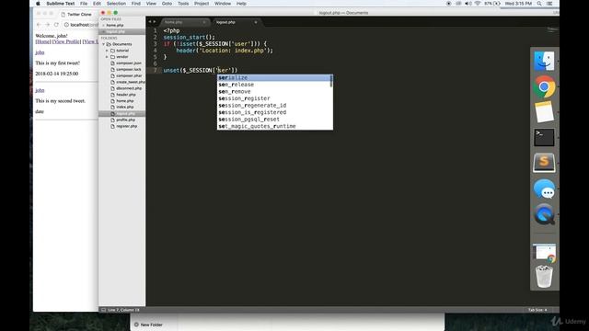Screen dimensions: 589x331
Task: Launch Google Chrome from the dock
Action: (x=544, y=86)
